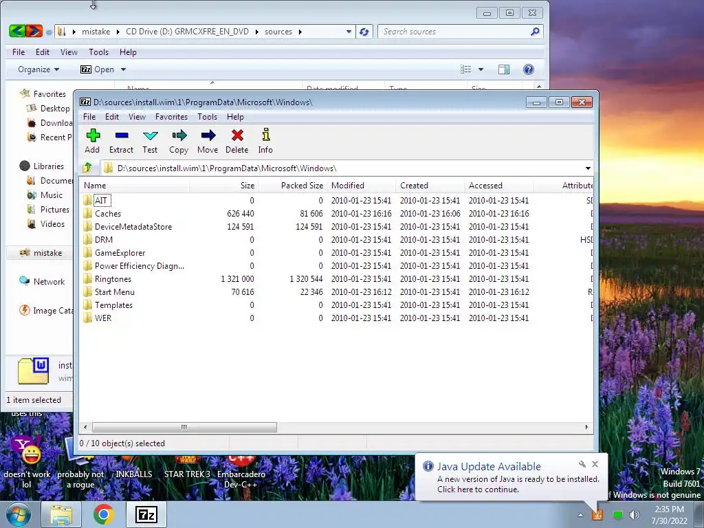Click the Explorer forward arrow button
This screenshot has width=704, height=528.
coord(34,31)
